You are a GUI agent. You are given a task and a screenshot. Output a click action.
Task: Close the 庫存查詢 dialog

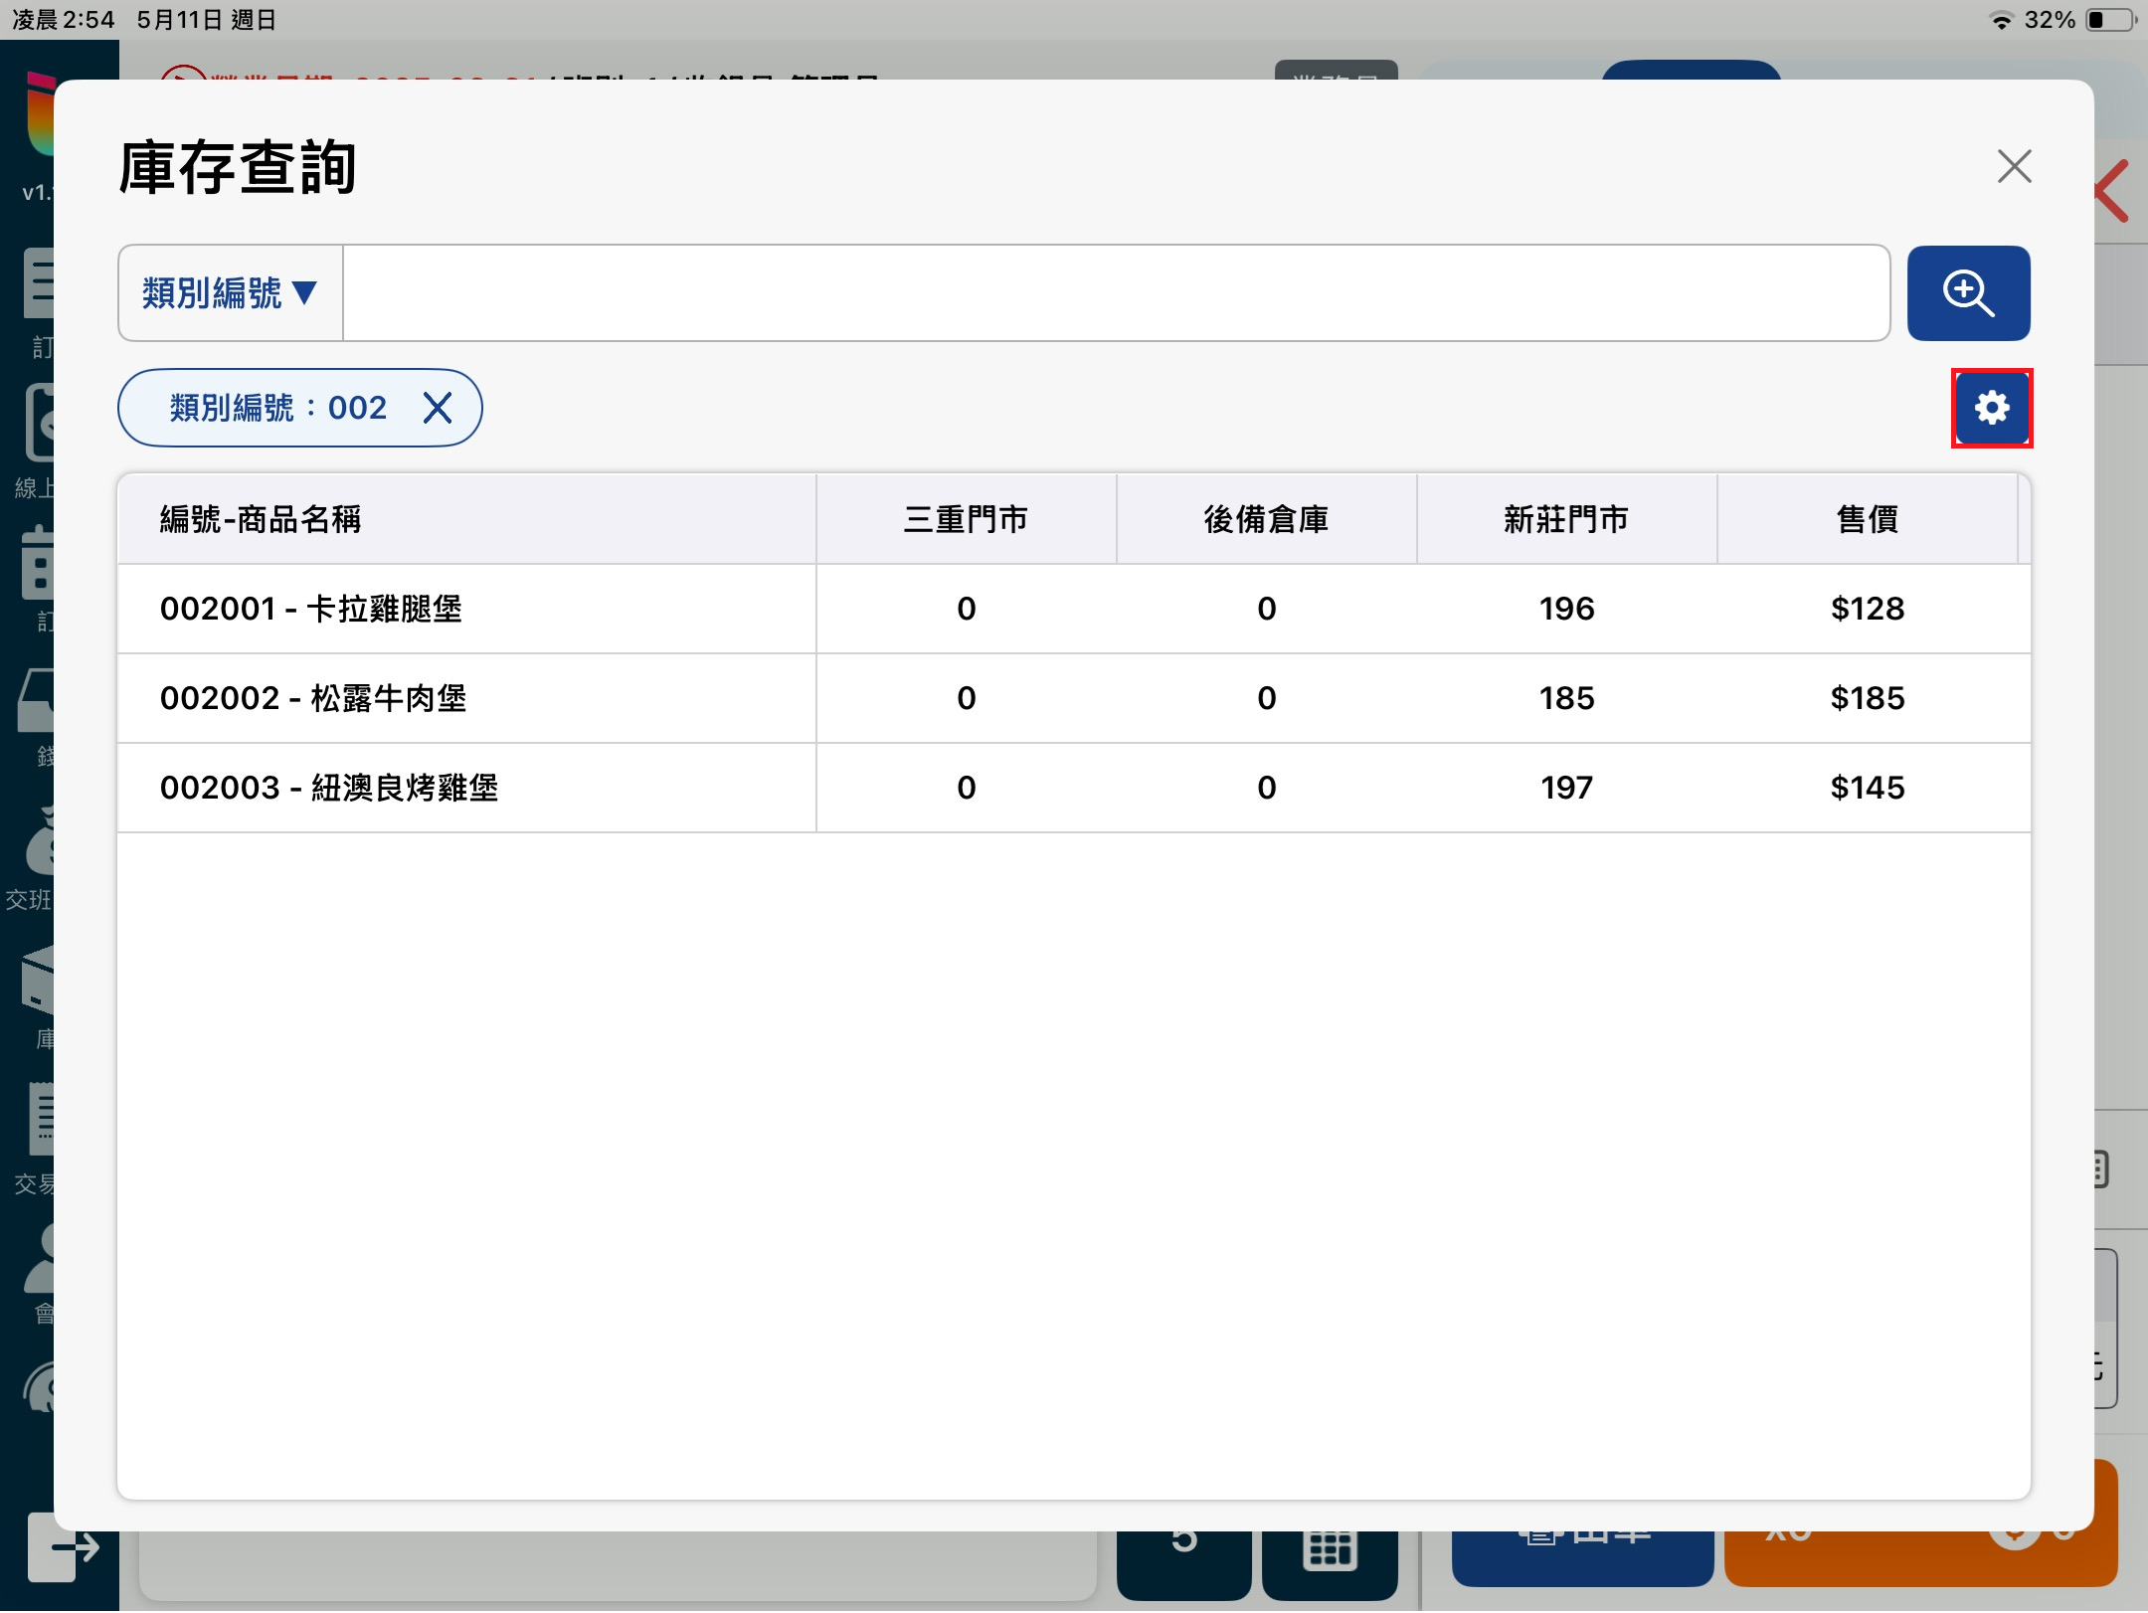click(2014, 166)
